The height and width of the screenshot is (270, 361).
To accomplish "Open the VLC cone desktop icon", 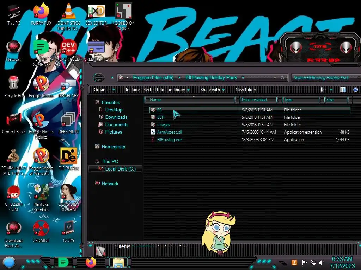I will pyautogui.click(x=69, y=17).
